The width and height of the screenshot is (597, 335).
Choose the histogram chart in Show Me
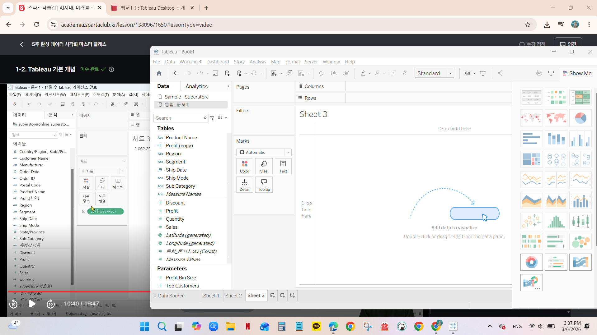(x=556, y=221)
